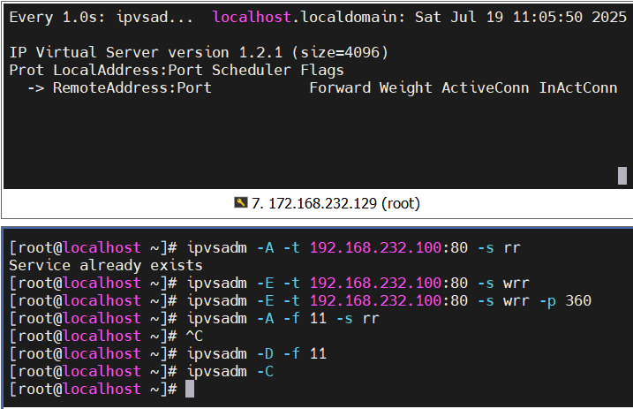Click the key icon beside session 7 label
The height and width of the screenshot is (409, 633).
pos(241,202)
